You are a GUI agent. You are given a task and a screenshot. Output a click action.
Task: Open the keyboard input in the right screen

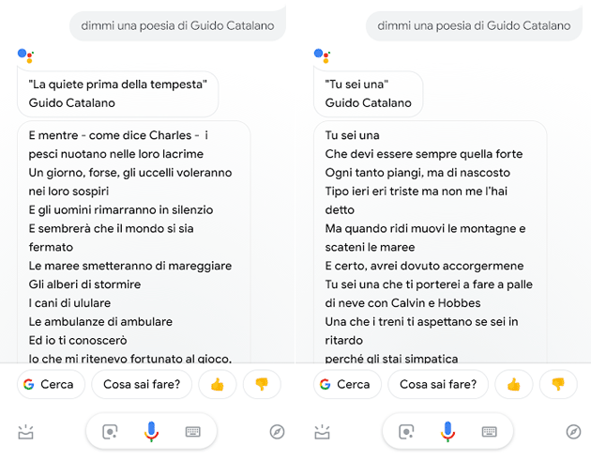coord(489,432)
